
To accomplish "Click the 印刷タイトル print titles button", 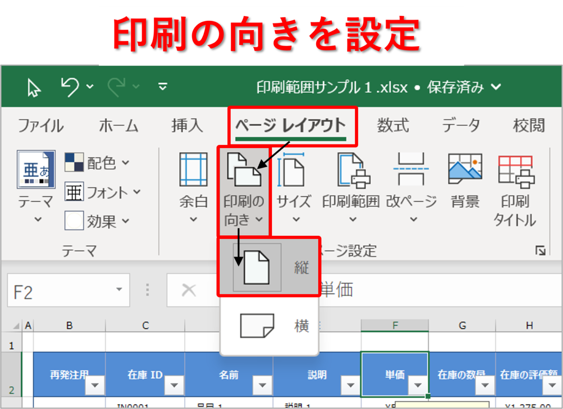I will point(515,190).
